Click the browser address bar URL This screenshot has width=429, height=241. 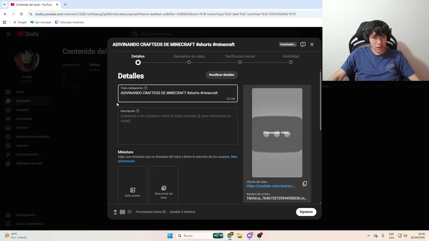point(165,14)
